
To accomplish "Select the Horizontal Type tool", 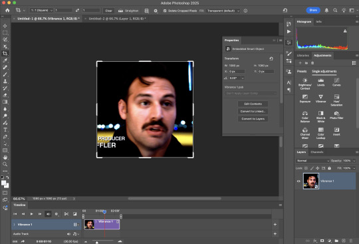I will tap(5, 130).
